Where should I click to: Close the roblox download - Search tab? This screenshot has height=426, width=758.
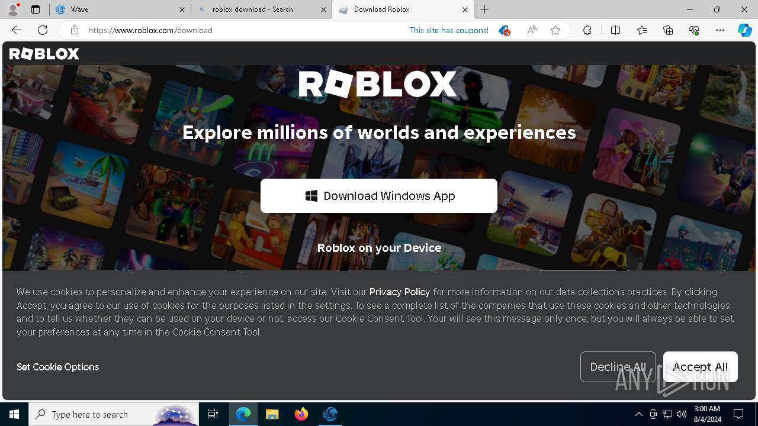[x=323, y=9]
